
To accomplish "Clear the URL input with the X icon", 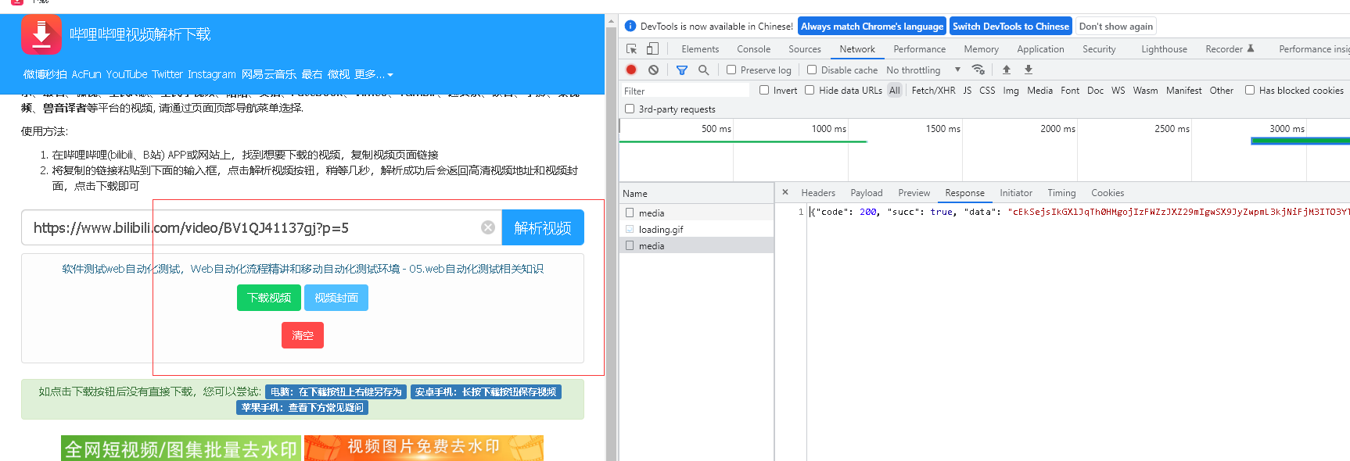I will pyautogui.click(x=488, y=227).
